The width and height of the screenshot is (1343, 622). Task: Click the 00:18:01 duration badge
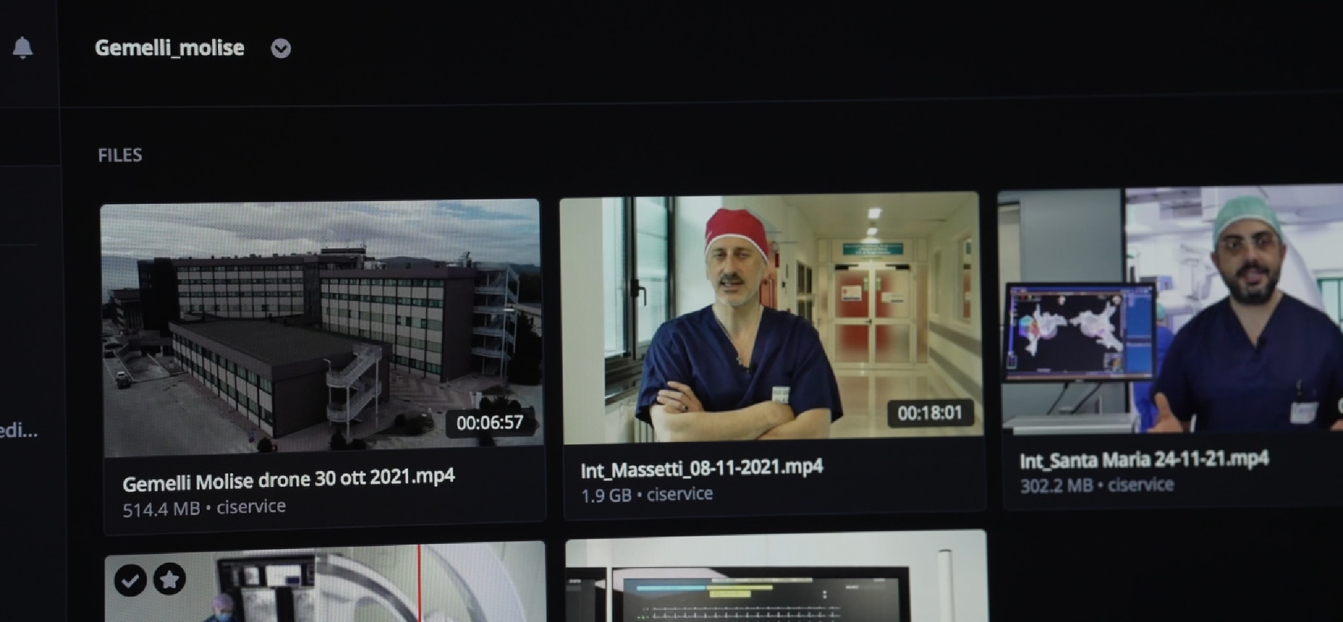pyautogui.click(x=930, y=413)
